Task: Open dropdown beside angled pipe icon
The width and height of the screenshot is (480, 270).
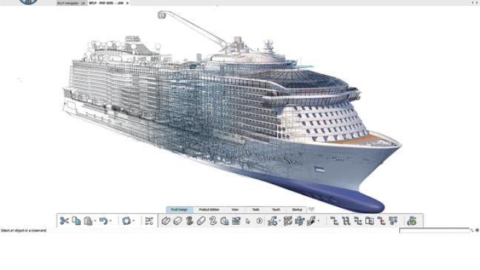Action: point(319,220)
